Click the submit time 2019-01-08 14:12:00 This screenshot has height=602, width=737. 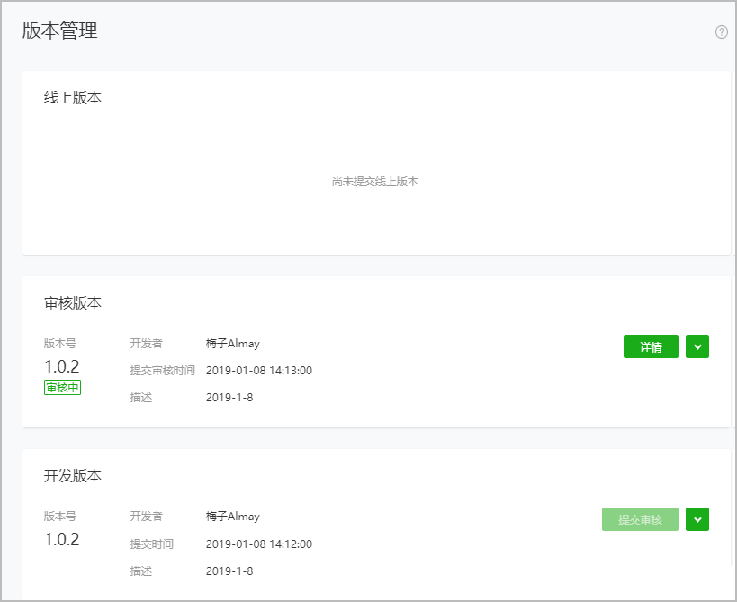[260, 544]
